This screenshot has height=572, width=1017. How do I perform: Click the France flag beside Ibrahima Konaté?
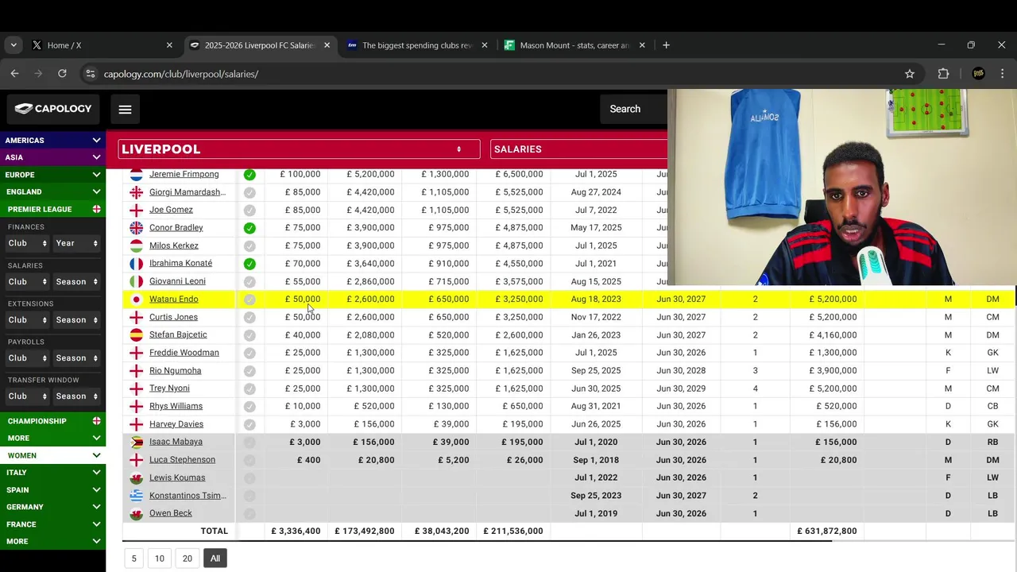coord(136,264)
